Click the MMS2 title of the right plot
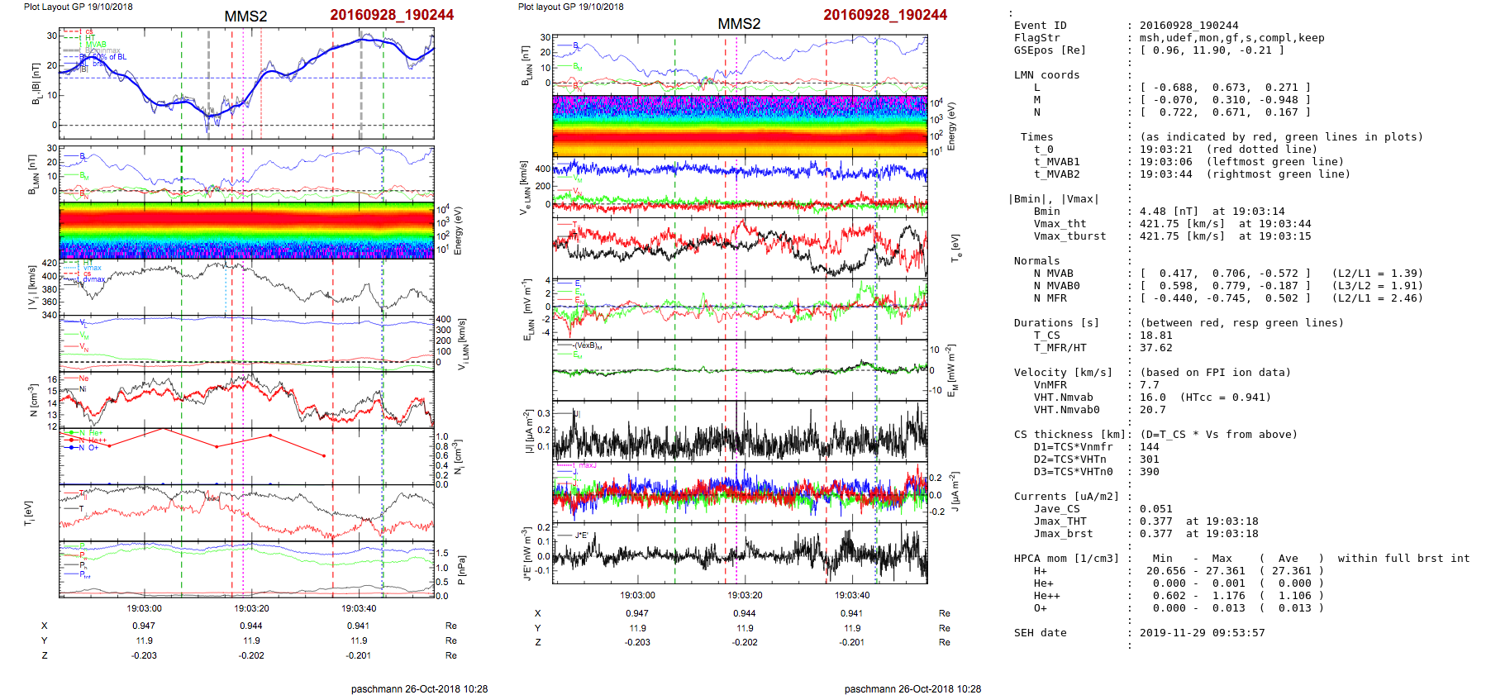1491x695 pixels. tap(739, 24)
